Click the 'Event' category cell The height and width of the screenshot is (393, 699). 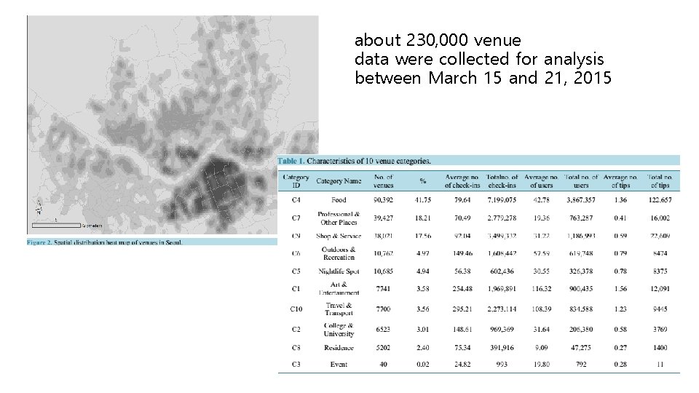tap(339, 365)
